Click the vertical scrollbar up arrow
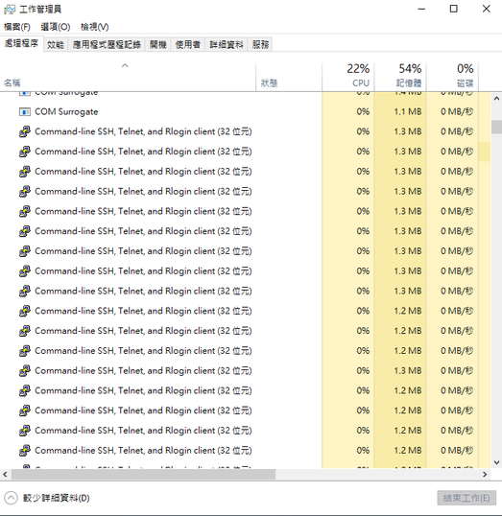Viewport: 502px width, 516px height. [x=496, y=99]
